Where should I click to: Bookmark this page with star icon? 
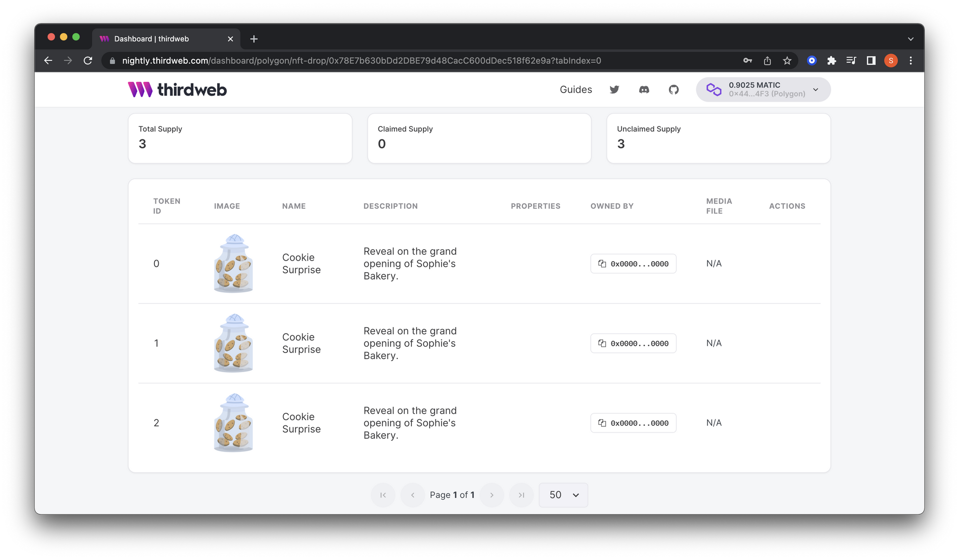pos(787,60)
